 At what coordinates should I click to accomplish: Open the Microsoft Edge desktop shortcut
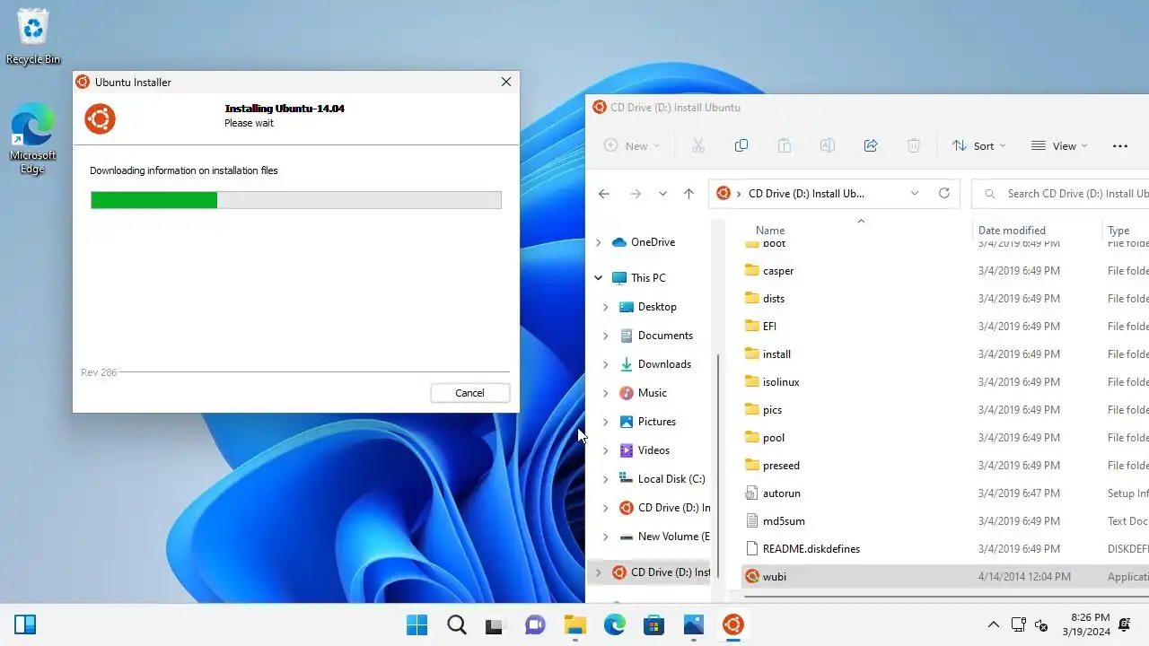[x=33, y=139]
